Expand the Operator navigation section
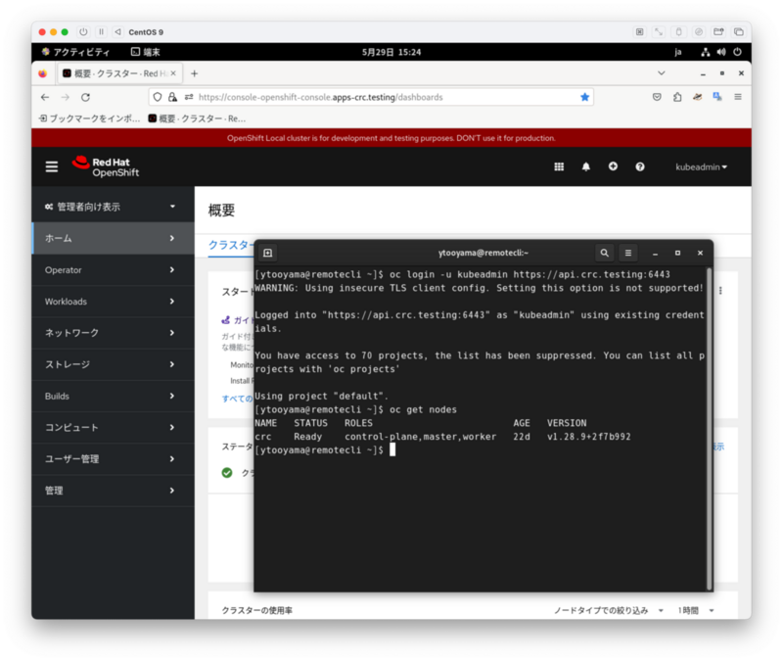The width and height of the screenshot is (783, 661). [x=113, y=270]
